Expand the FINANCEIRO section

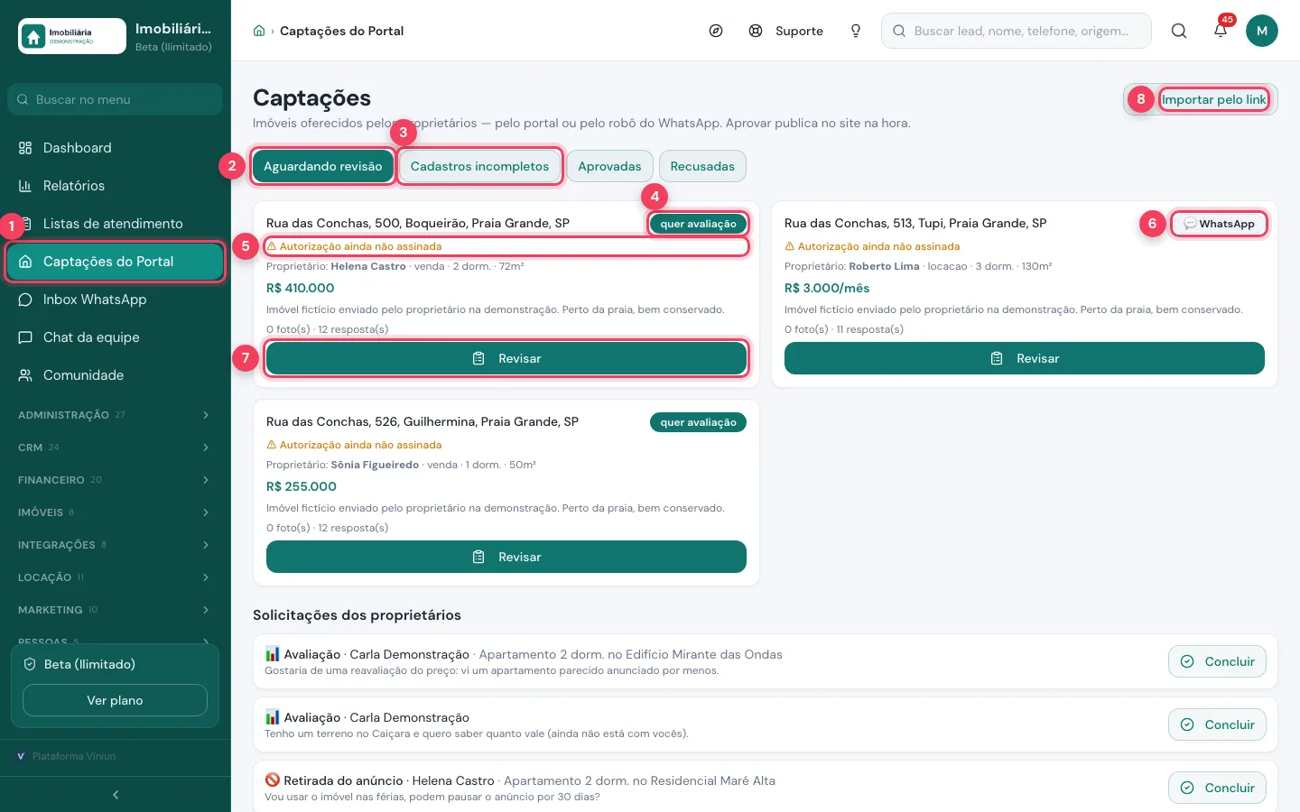click(x=115, y=480)
